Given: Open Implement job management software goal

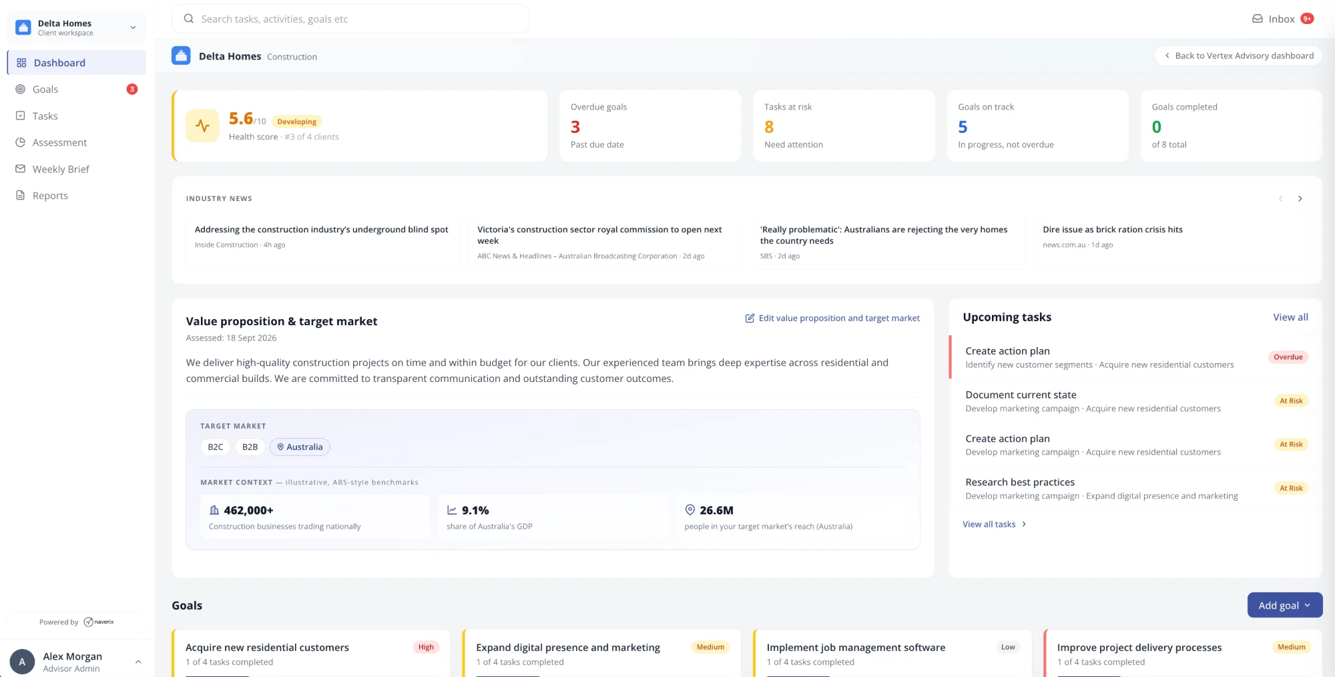Looking at the screenshot, I should pos(892,654).
